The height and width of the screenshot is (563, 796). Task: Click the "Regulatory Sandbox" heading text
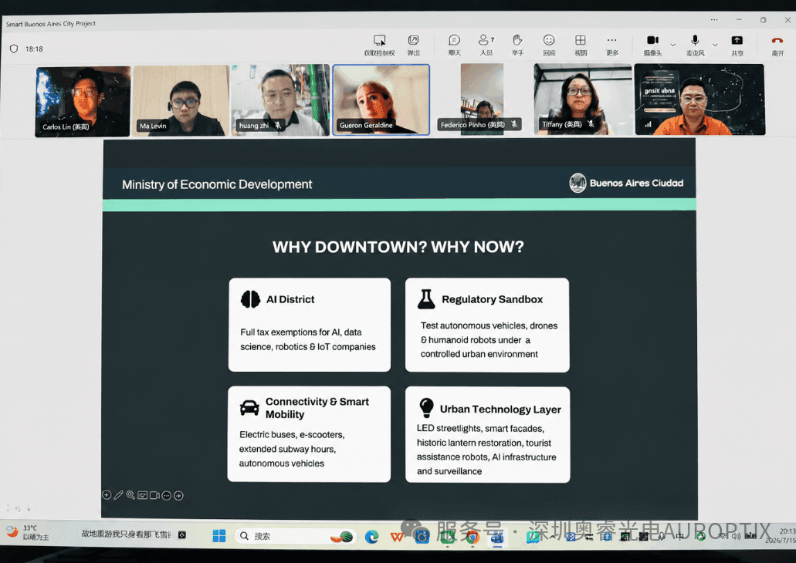click(x=492, y=299)
